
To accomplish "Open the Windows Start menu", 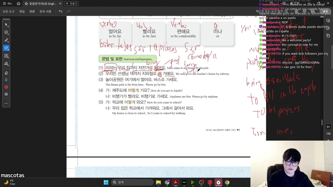I will (106, 182).
